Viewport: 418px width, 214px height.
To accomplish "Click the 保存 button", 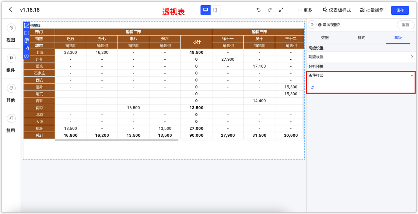I will coord(400,10).
